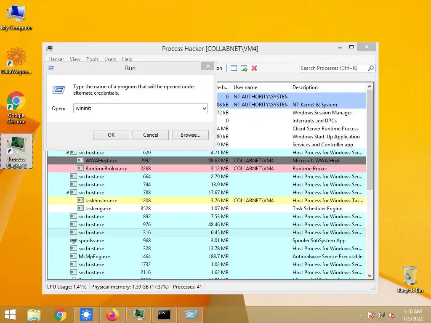The height and width of the screenshot is (323, 431).
Task: Open the Help menu
Action: (x=127, y=59)
